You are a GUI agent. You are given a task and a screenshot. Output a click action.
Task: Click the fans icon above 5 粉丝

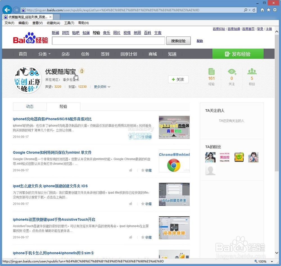[x=252, y=72]
